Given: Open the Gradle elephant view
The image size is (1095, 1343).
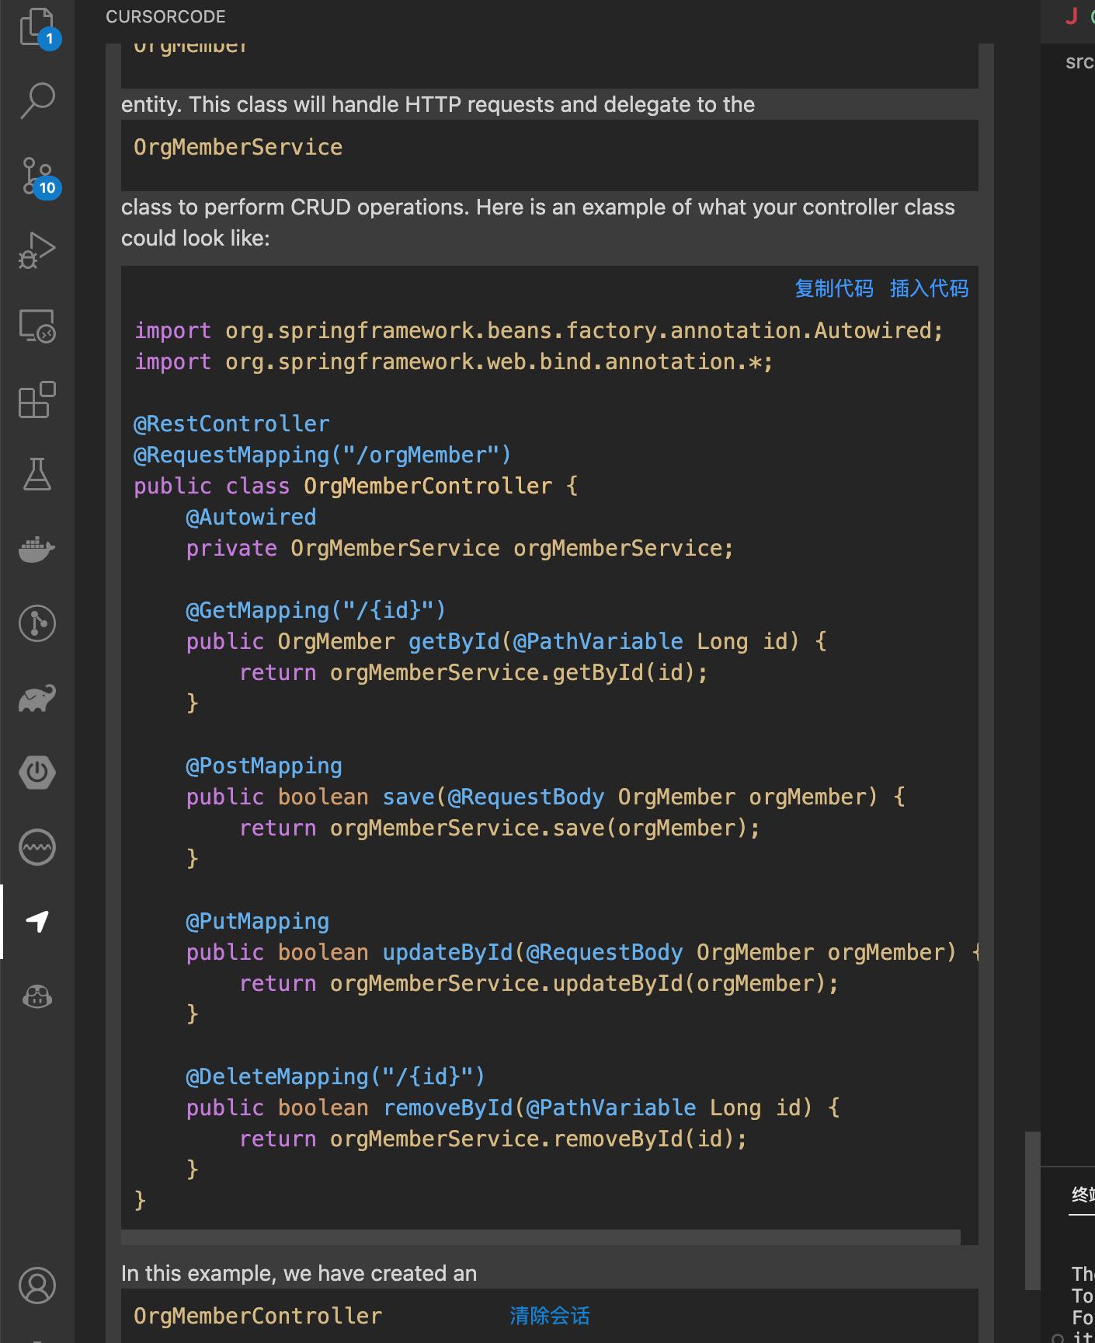Looking at the screenshot, I should [36, 698].
